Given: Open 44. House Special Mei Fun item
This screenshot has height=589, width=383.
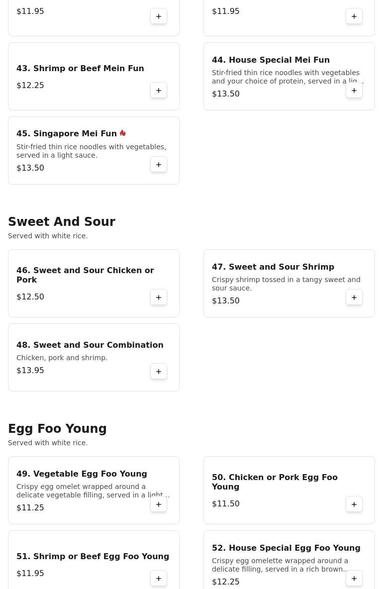Looking at the screenshot, I should [271, 60].
